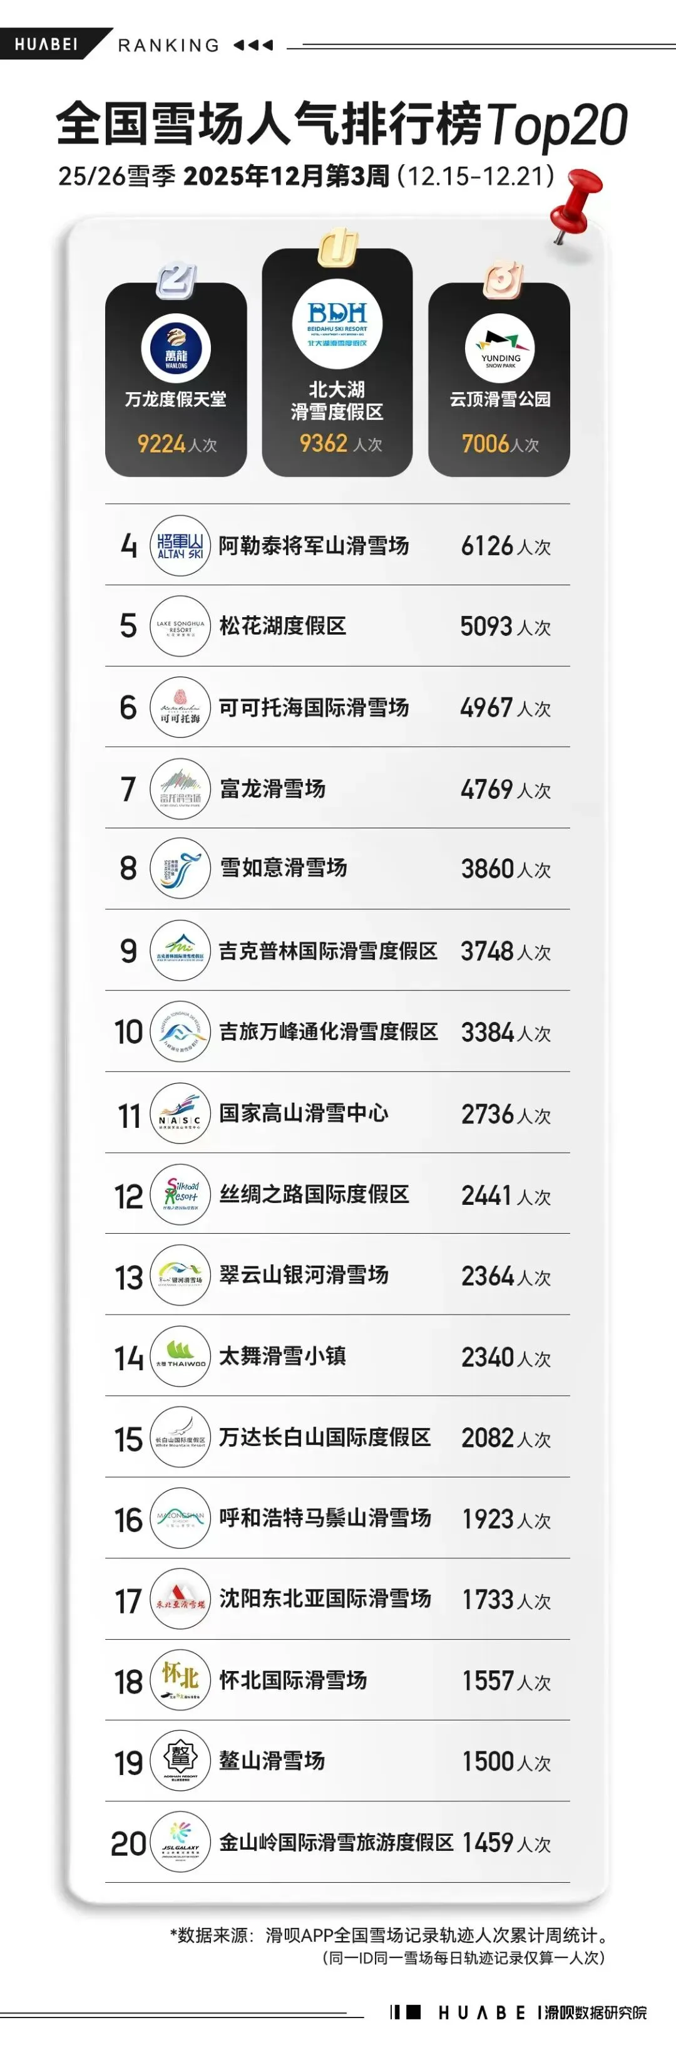Viewport: 676px width, 2062px height.
Task: Click the Silkroad Resort logo
Action: (180, 1194)
